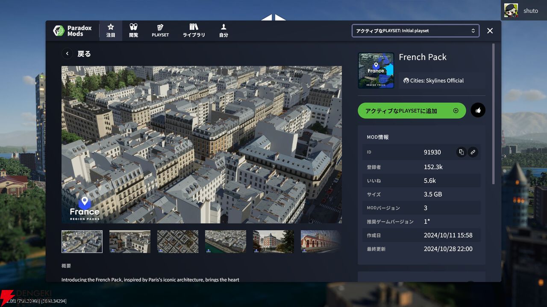The width and height of the screenshot is (547, 307).
Task: Like the mod with thumbs-up
Action: (478, 110)
